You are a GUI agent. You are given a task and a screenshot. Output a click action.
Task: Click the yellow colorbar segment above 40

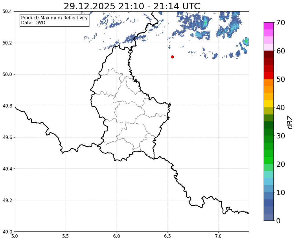(269, 104)
